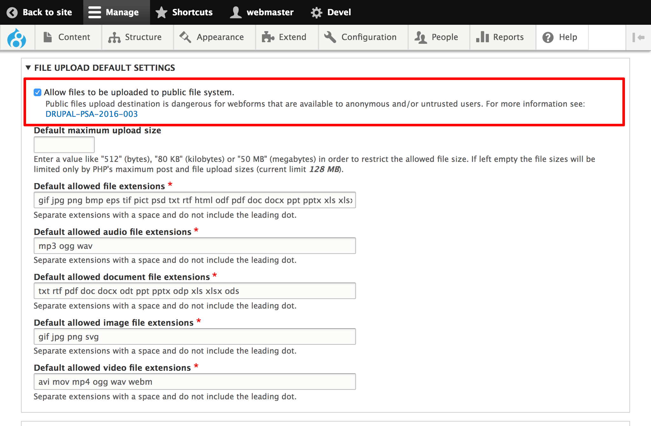Open the Extend menu item label
This screenshot has height=426, width=651.
293,37
